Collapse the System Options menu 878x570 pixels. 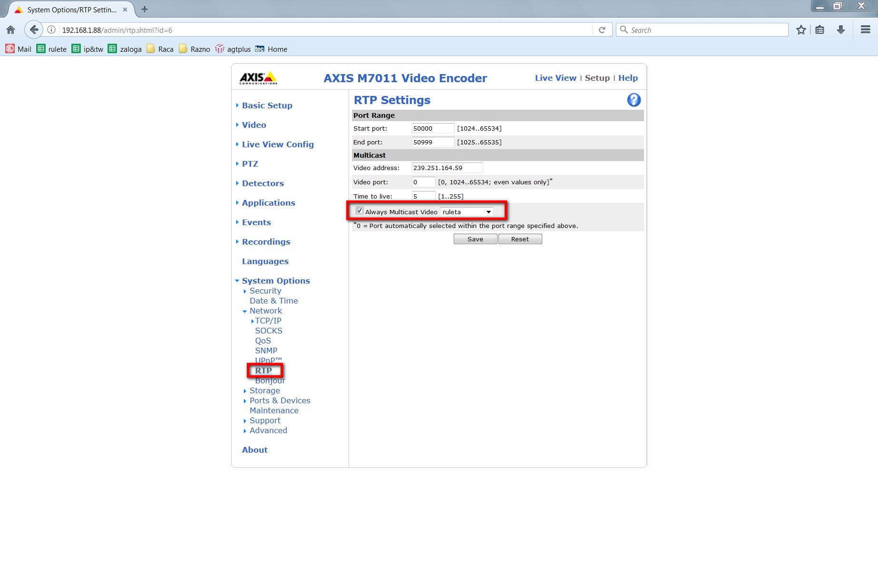pyautogui.click(x=275, y=281)
